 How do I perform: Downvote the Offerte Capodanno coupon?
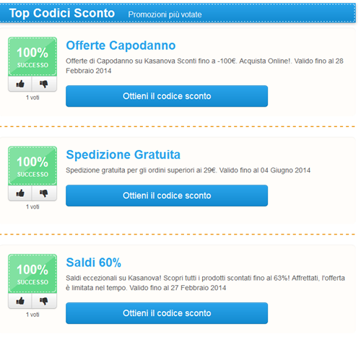tap(44, 84)
